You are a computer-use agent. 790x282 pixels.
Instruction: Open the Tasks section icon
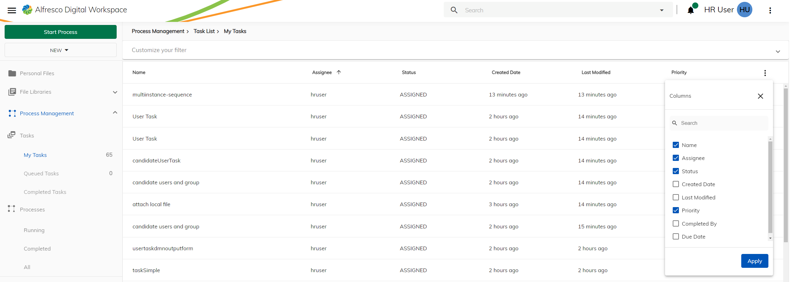point(12,135)
